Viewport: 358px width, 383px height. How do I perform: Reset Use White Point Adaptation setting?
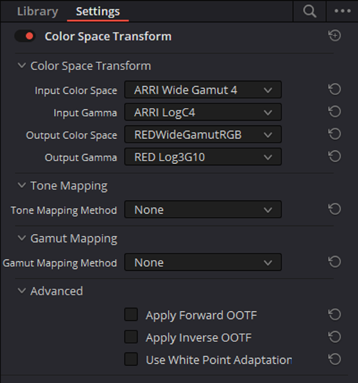[335, 360]
